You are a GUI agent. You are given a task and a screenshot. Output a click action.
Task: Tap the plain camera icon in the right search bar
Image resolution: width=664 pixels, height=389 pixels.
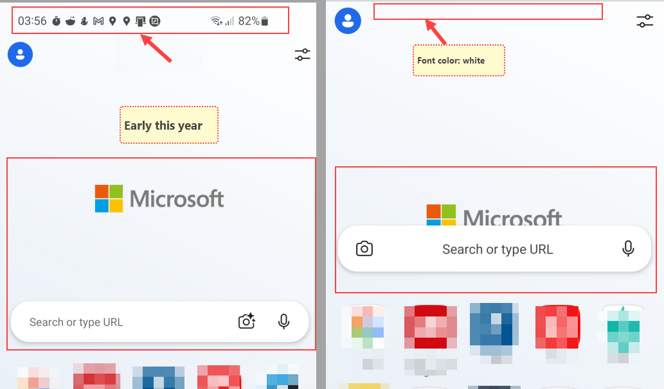(364, 249)
